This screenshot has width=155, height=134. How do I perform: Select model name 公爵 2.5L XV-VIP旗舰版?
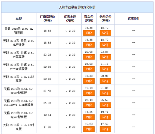click(18, 67)
